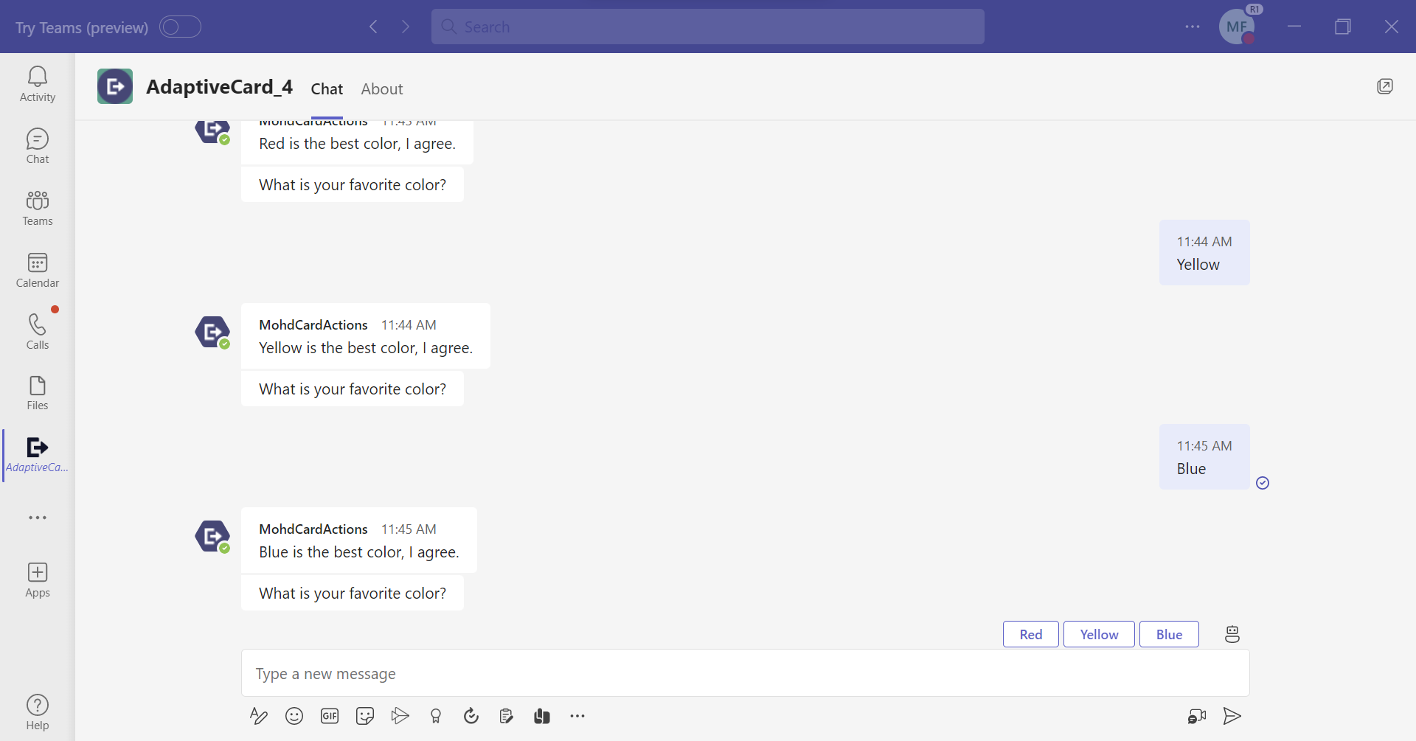The width and height of the screenshot is (1416, 741).
Task: Open the Apps store
Action: coord(38,580)
